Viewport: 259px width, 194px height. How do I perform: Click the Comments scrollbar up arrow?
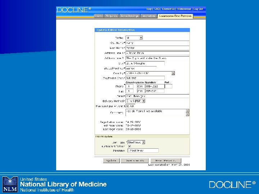click(x=187, y=111)
